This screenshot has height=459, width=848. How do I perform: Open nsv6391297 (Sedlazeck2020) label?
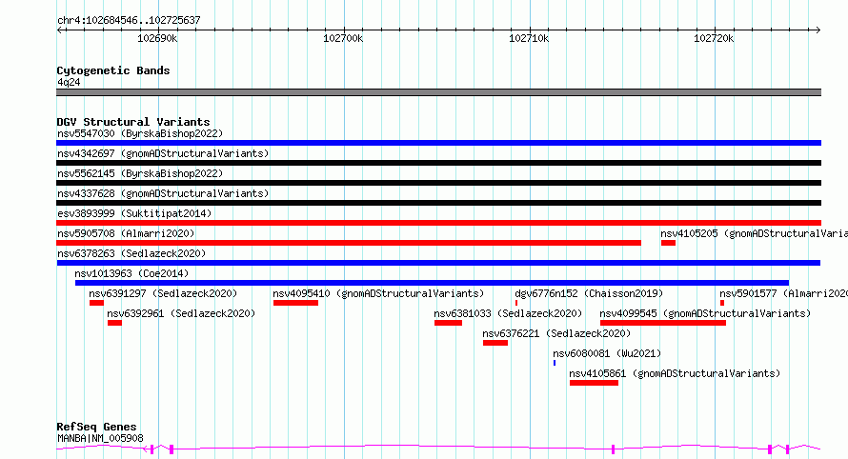[x=163, y=293]
